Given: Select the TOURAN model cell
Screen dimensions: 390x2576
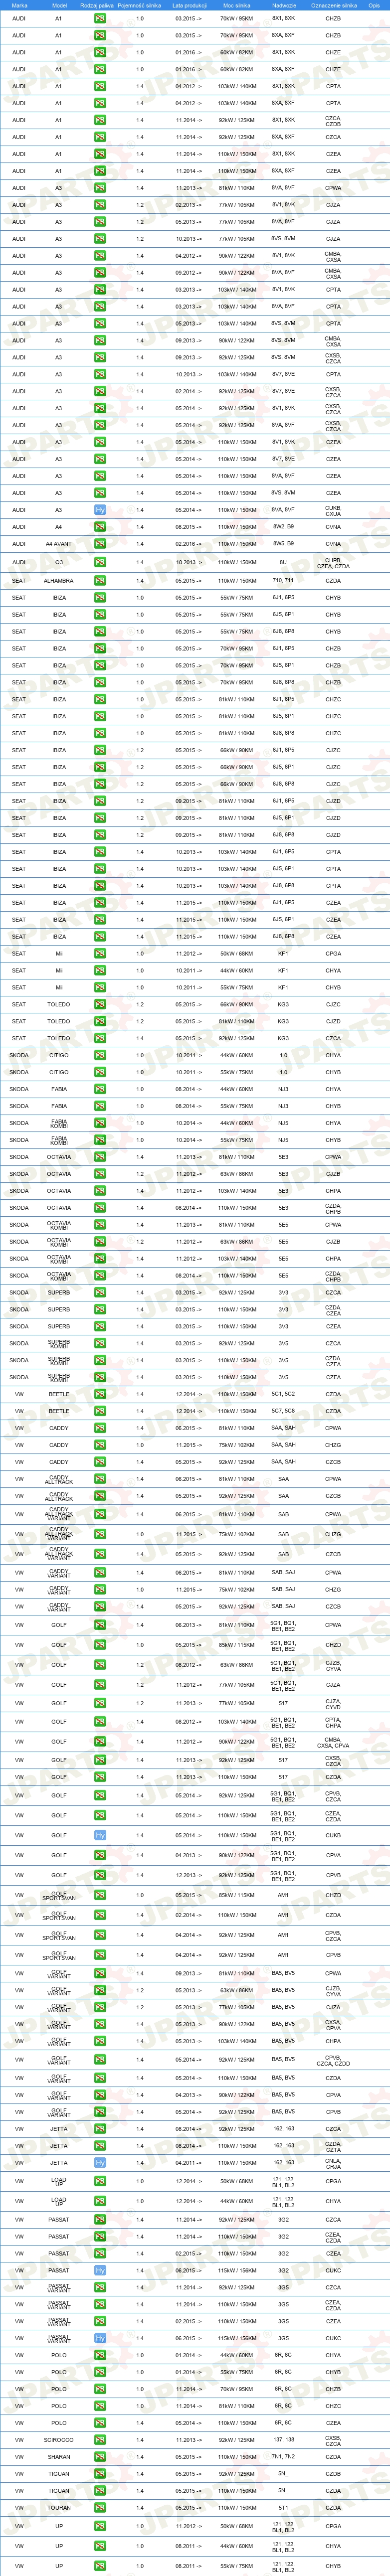Looking at the screenshot, I should (x=58, y=2508).
